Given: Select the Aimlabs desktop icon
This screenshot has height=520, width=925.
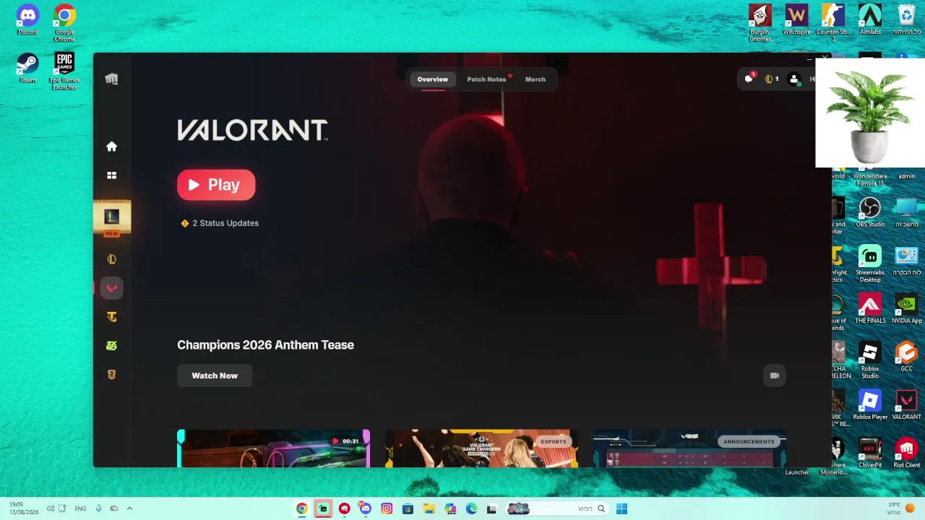Looking at the screenshot, I should point(870,20).
